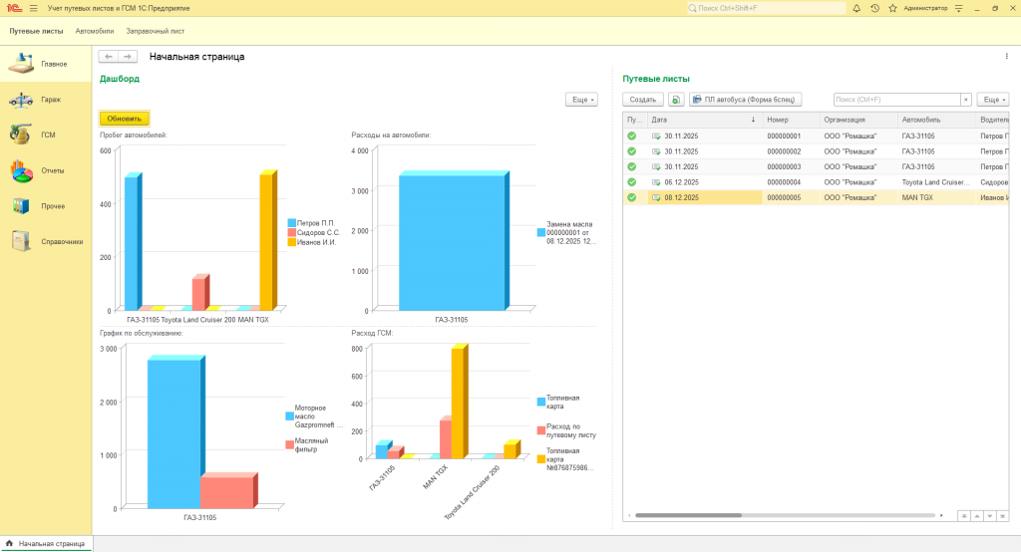The width and height of the screenshot is (1021, 552).
Task: Open the hamburger main menu icon
Action: pyautogui.click(x=33, y=8)
